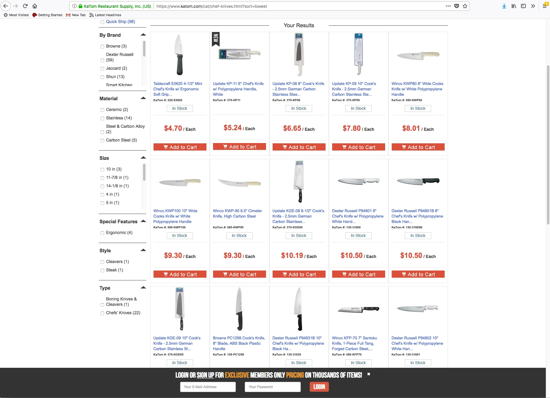Open Winco KWP100 10" Wide Cooks Knife link
This screenshot has width=550, height=398.
tap(175, 216)
